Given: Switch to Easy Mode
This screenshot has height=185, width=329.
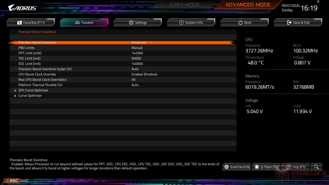Looking at the screenshot, I should (184, 4).
